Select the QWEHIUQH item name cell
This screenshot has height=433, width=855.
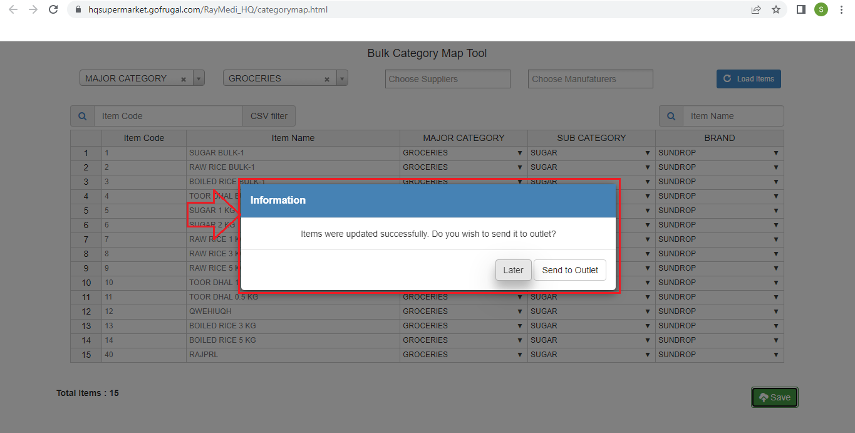293,311
